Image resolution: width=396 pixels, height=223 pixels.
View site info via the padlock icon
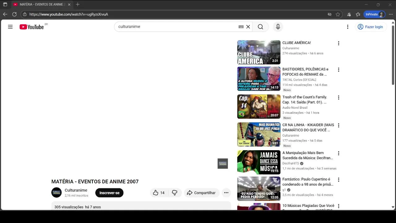coord(25,14)
